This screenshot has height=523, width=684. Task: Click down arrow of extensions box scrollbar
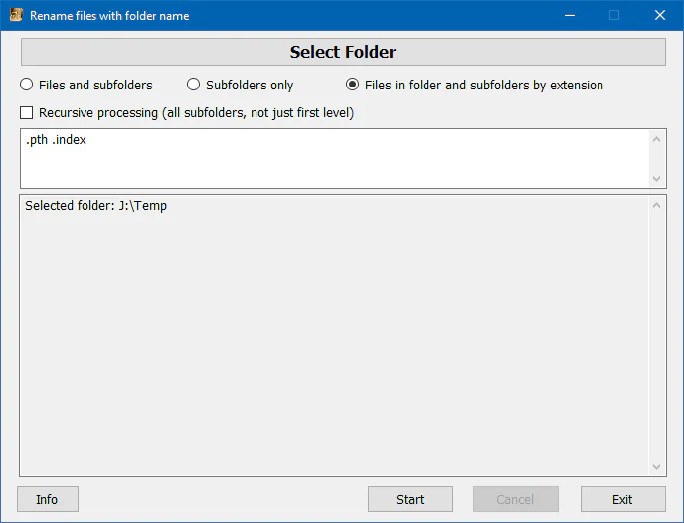click(656, 178)
